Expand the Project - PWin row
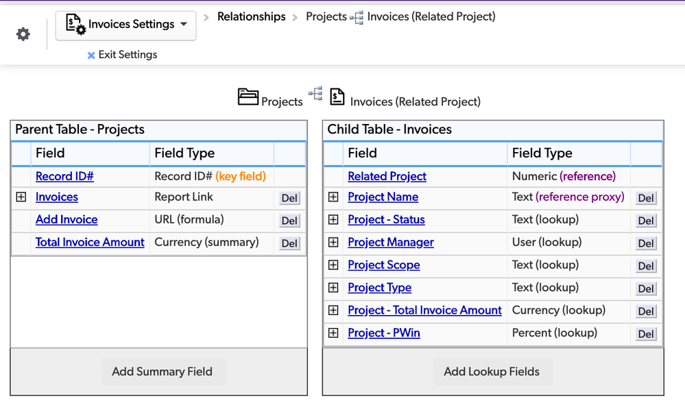The width and height of the screenshot is (685, 411). pos(333,333)
